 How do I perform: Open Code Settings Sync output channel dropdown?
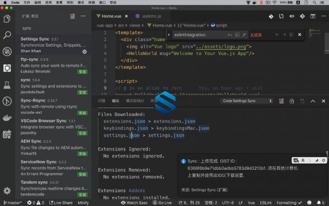[247, 101]
